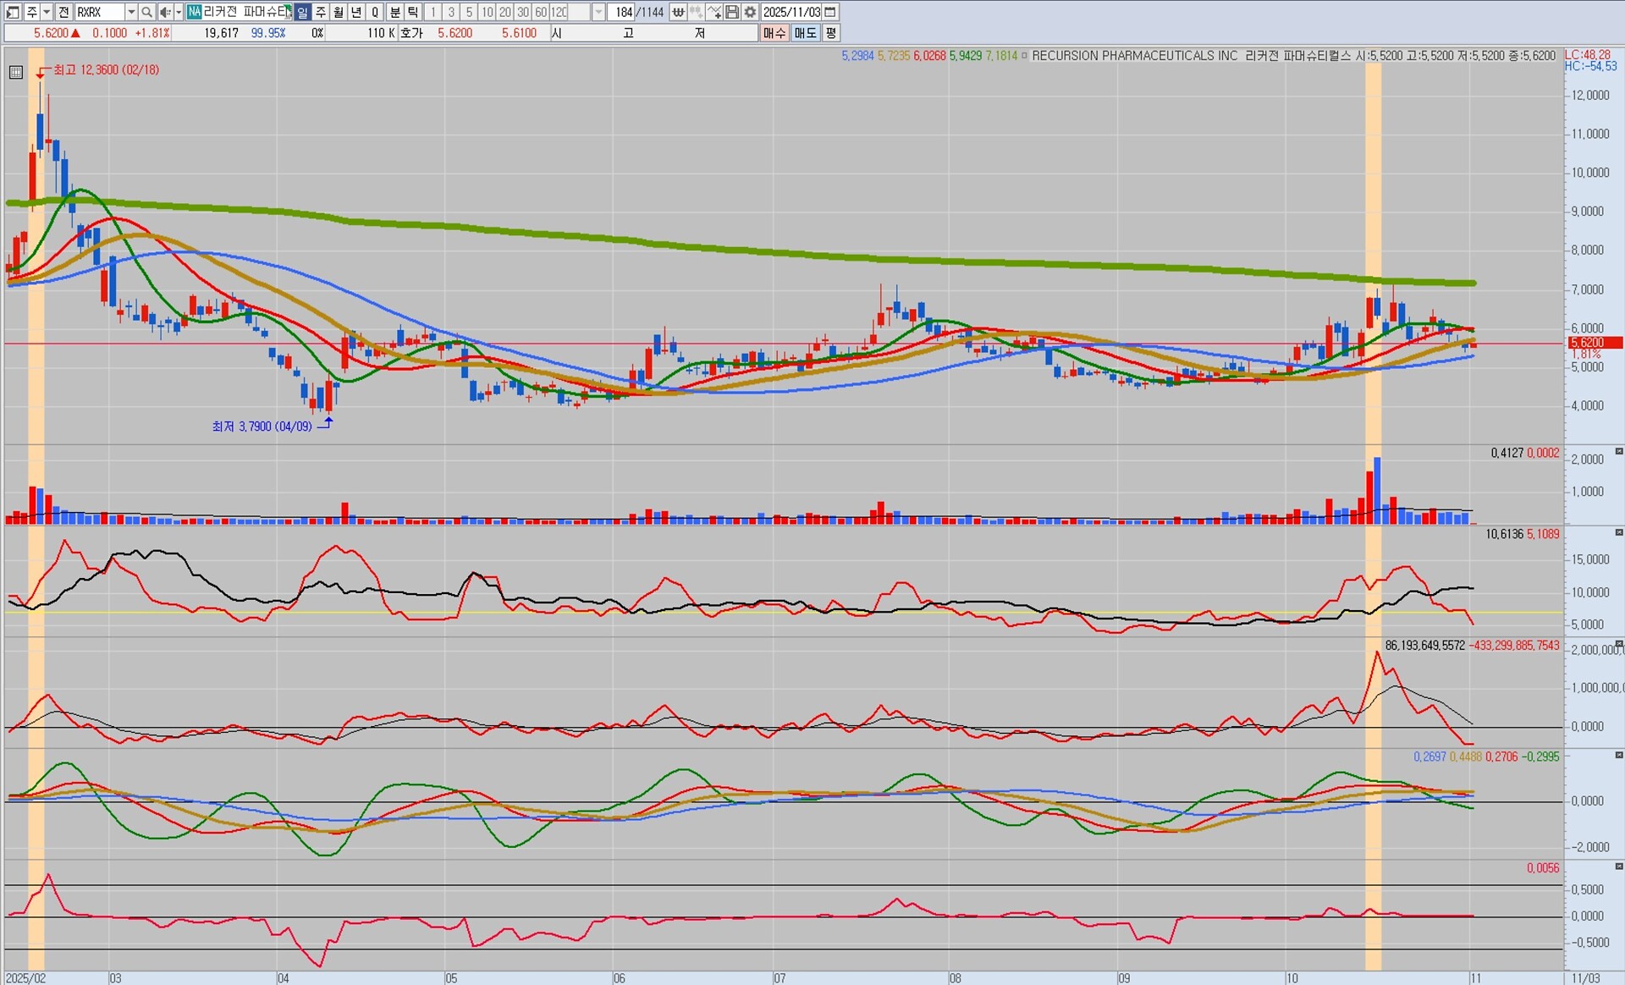Select the tick (틱) chart tab
This screenshot has height=985, width=1625.
(x=413, y=12)
